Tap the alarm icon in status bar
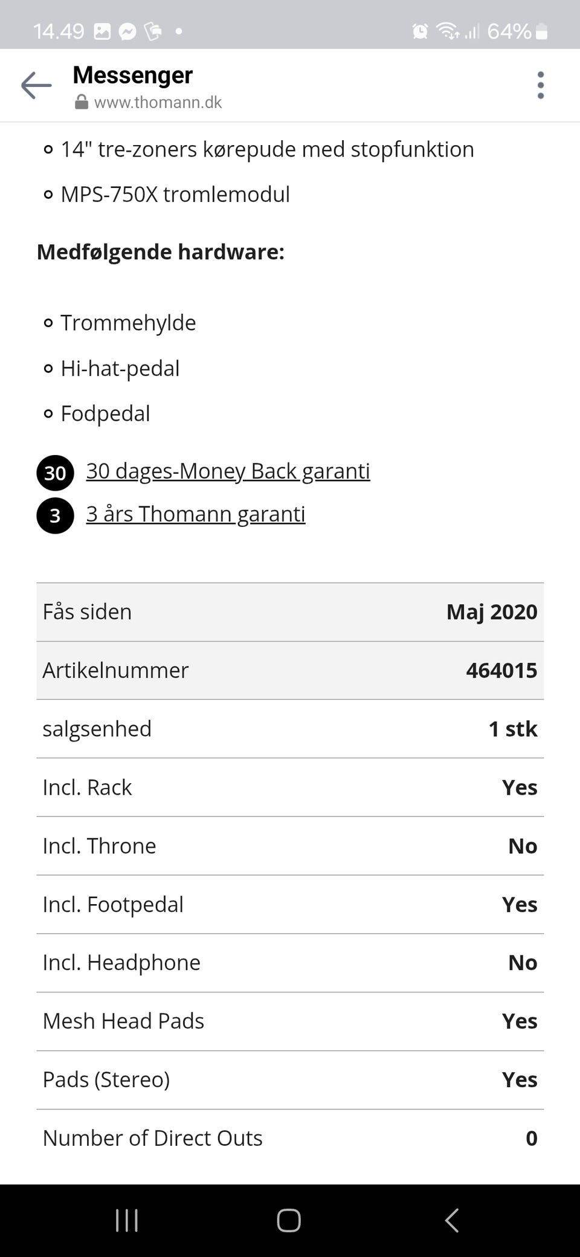The image size is (580, 1257). (420, 31)
